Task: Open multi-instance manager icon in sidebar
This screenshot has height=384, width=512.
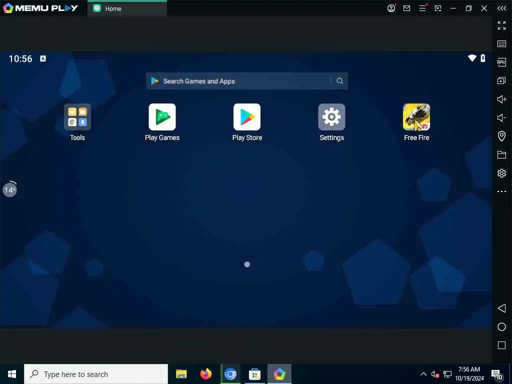Action: 501,80
